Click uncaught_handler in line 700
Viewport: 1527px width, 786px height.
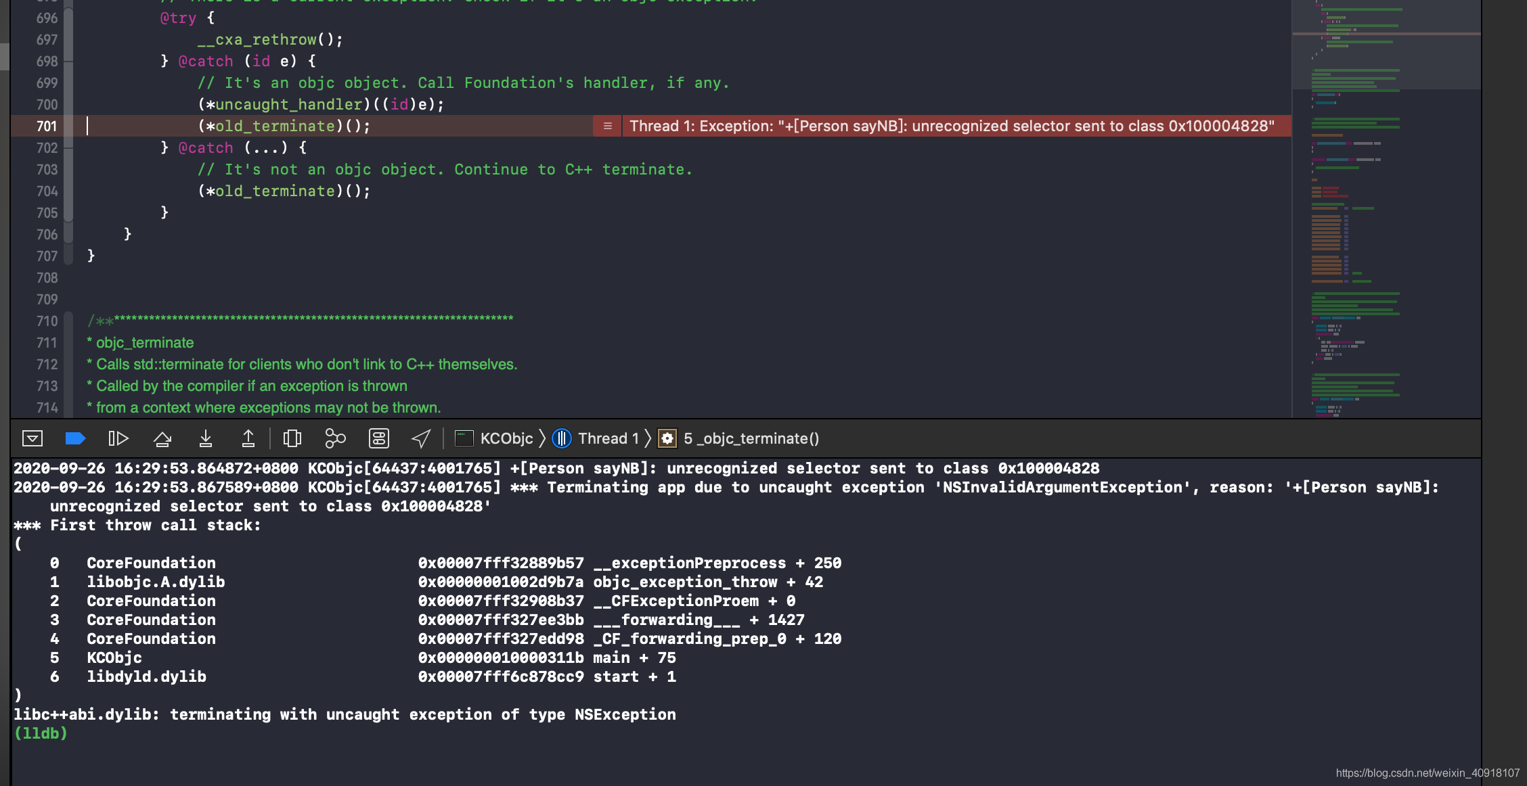pos(289,104)
